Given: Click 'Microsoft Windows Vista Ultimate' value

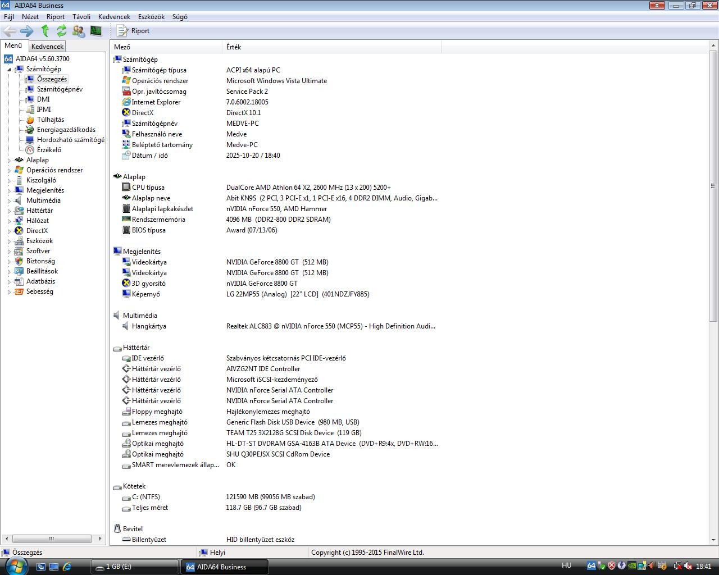Looking at the screenshot, I should pyautogui.click(x=276, y=81).
